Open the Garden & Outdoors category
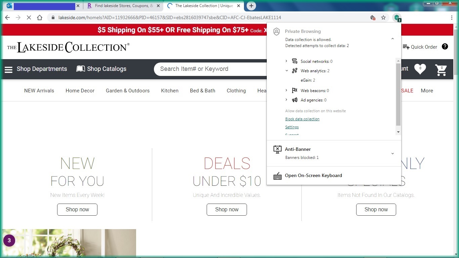This screenshot has height=258, width=459. tap(128, 91)
